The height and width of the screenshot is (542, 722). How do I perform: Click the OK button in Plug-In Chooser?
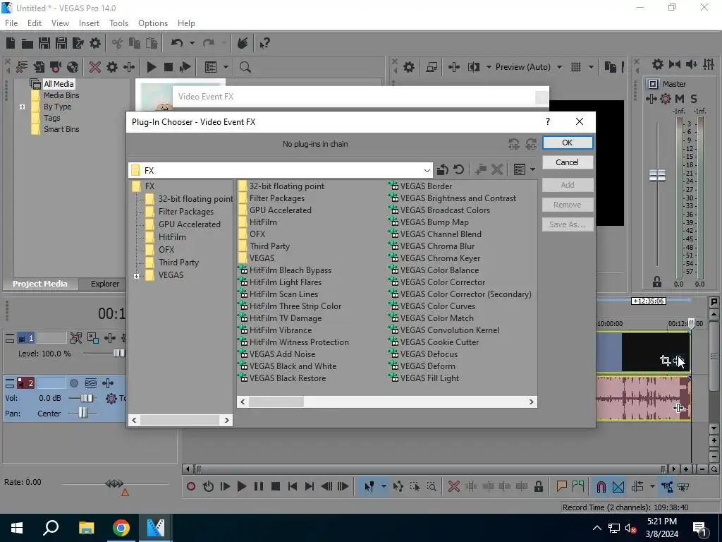[x=568, y=143]
